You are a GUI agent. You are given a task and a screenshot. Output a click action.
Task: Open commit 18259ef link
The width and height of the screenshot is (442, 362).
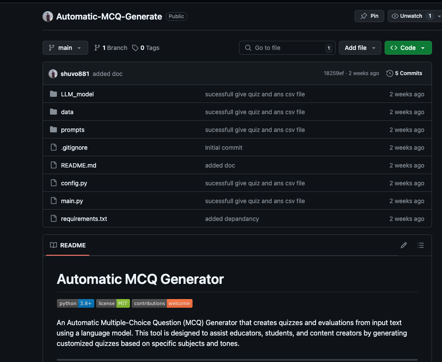(334, 73)
